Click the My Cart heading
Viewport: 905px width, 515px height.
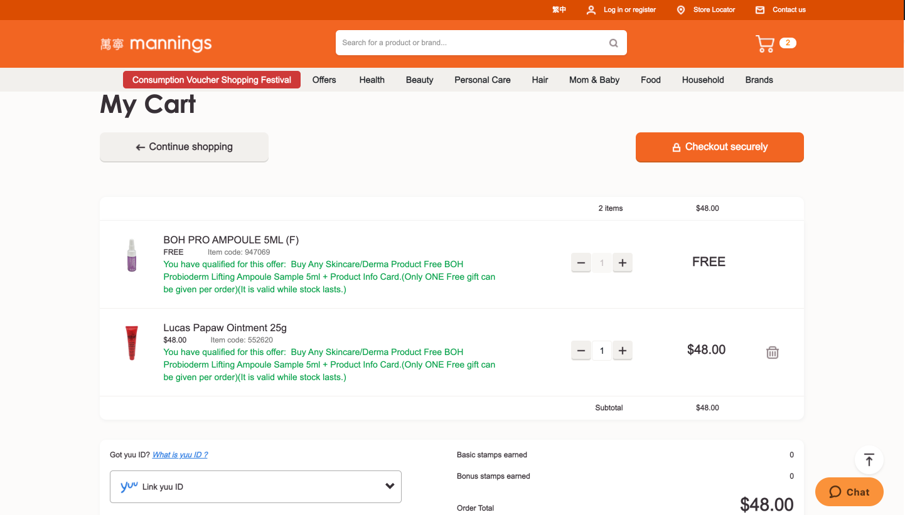[x=148, y=104]
